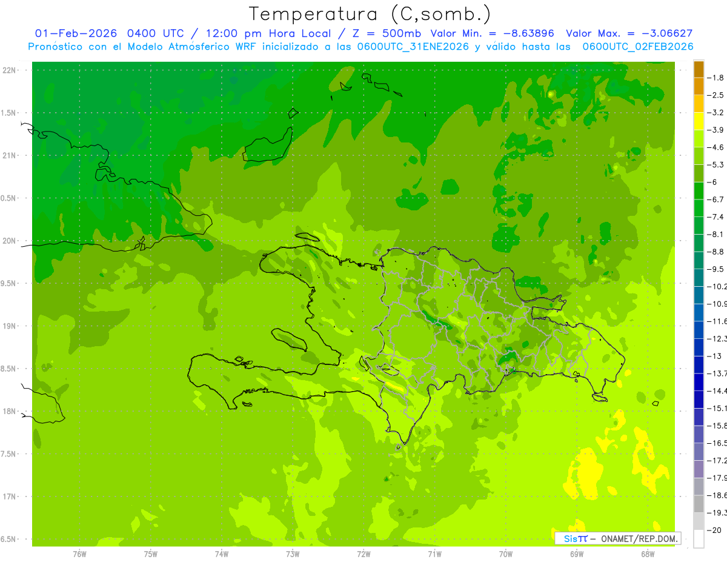Pick the green swatch between -8.1 and -8.8

[x=699, y=243]
